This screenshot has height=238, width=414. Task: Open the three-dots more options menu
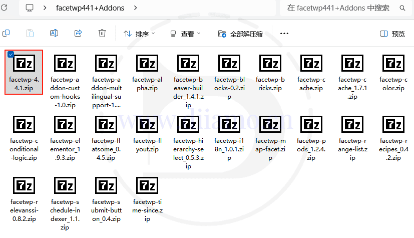(284, 34)
